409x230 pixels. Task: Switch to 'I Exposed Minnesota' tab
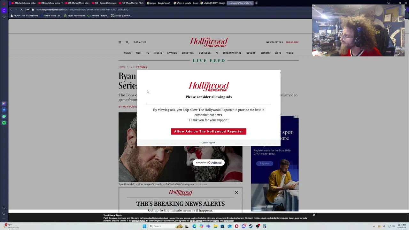[x=104, y=3]
